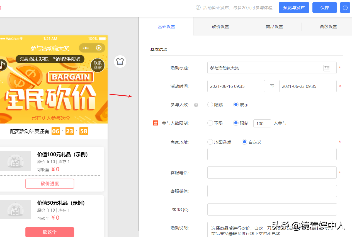Choose 地图选点 for merchant address
This screenshot has height=237, width=352.
click(x=210, y=142)
